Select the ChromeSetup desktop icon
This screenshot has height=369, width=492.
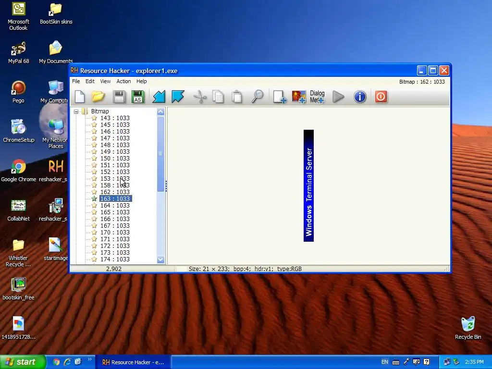tap(19, 132)
